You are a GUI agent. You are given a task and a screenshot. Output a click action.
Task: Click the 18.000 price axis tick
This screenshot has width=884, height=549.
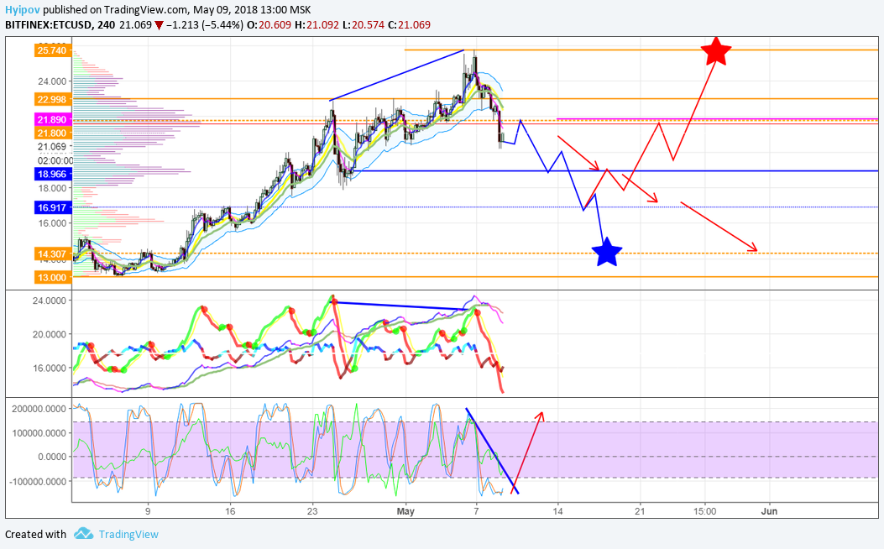tap(52, 188)
